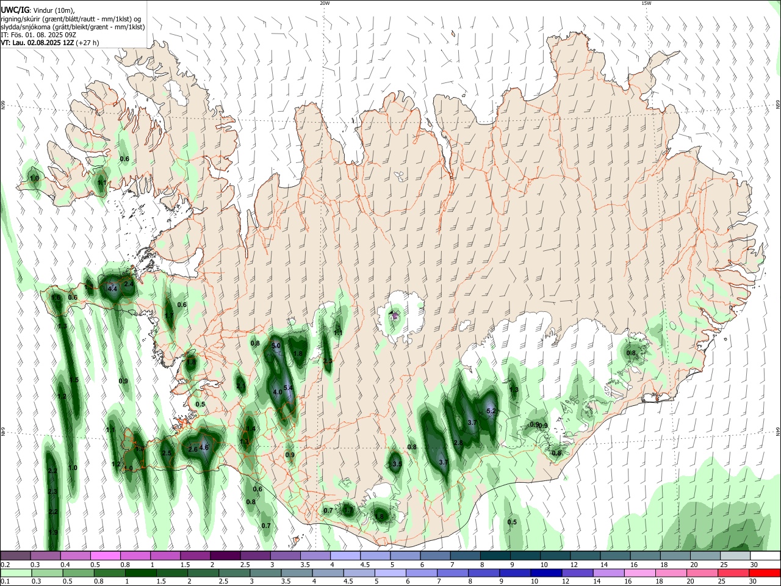Click the 4.0 precipitation value
The height and width of the screenshot is (586, 781).
click(277, 392)
